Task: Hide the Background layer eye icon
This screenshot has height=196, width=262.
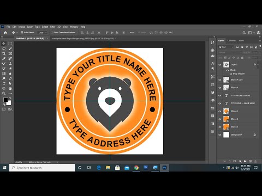Action: click(220, 134)
